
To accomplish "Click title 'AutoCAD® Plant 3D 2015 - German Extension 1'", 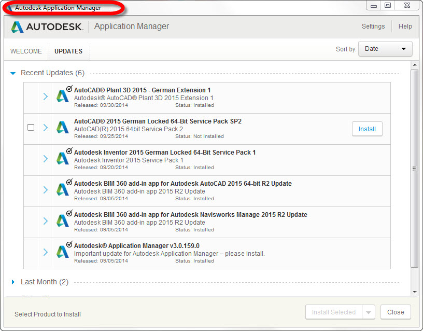I will pyautogui.click(x=142, y=90).
